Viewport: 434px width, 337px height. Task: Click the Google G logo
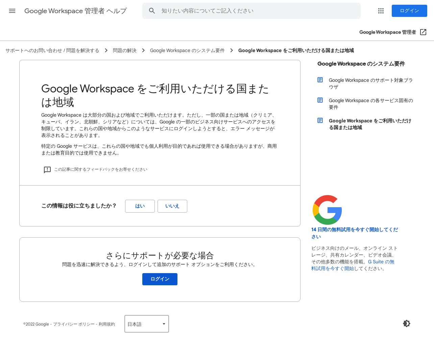coord(327,210)
